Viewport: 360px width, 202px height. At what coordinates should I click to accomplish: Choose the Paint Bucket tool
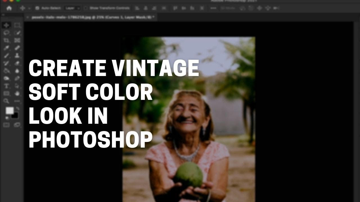pos(6,71)
